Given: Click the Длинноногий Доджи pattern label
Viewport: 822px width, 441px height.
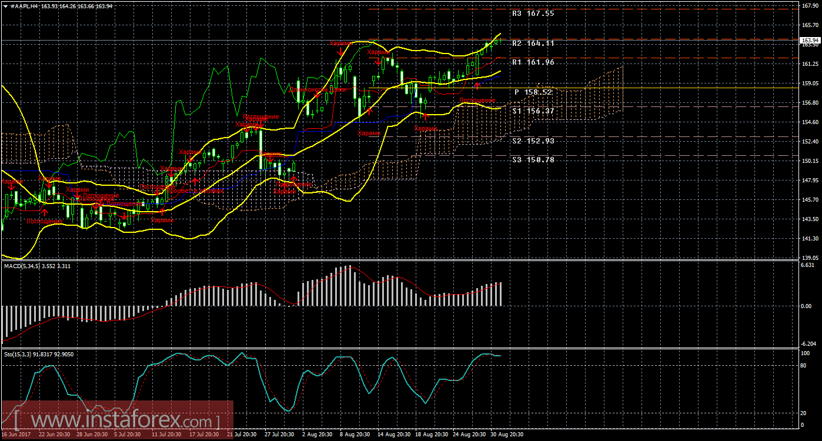Looking at the screenshot, I should 318,89.
